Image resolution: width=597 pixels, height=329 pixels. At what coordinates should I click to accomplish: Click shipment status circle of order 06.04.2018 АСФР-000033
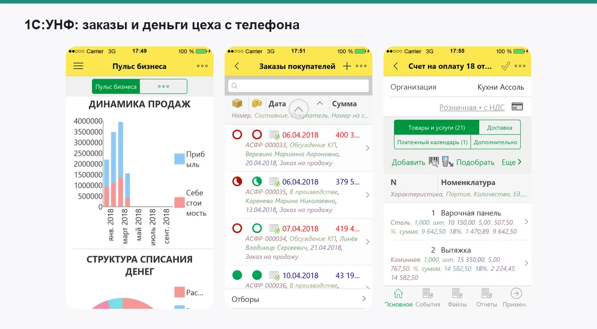(x=237, y=135)
